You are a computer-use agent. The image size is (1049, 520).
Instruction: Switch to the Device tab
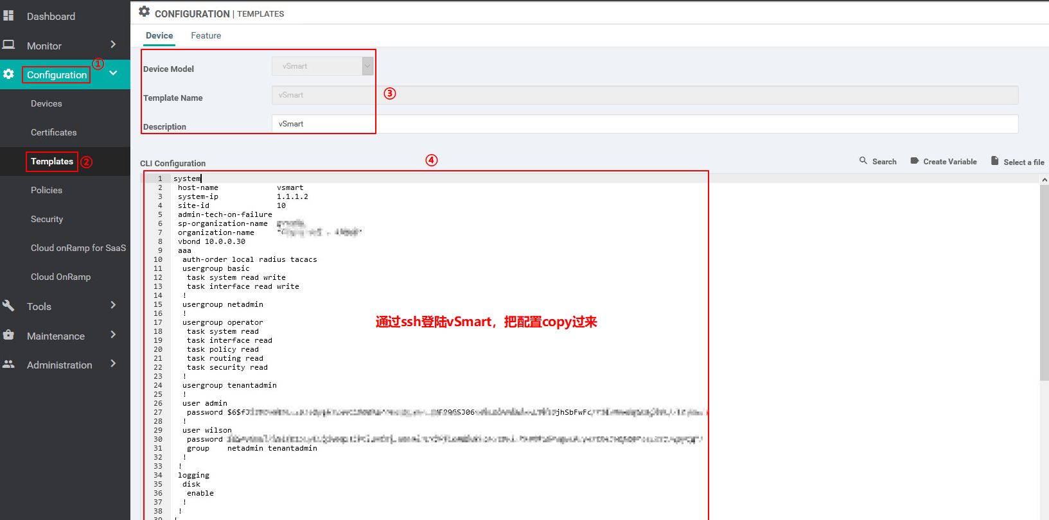(159, 35)
